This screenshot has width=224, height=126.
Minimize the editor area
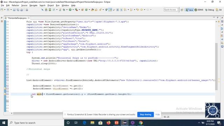point(214,17)
